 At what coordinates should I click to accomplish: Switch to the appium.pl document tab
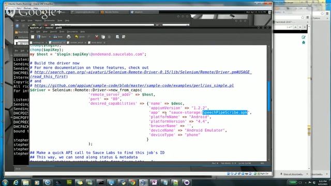coord(57,42)
